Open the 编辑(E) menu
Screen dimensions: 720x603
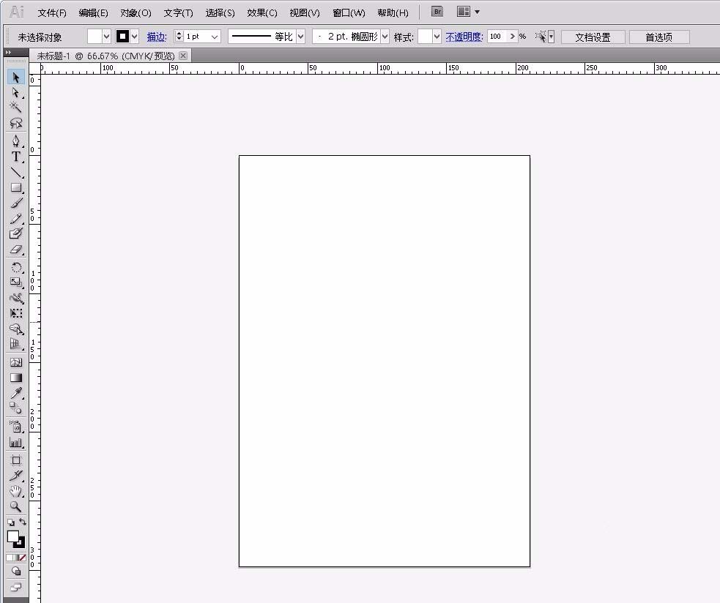coord(93,13)
